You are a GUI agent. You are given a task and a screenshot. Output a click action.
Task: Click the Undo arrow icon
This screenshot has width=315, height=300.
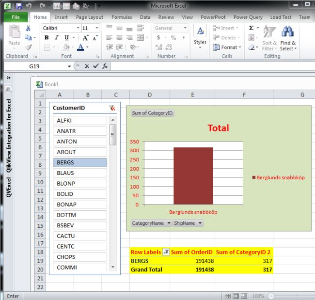point(29,6)
